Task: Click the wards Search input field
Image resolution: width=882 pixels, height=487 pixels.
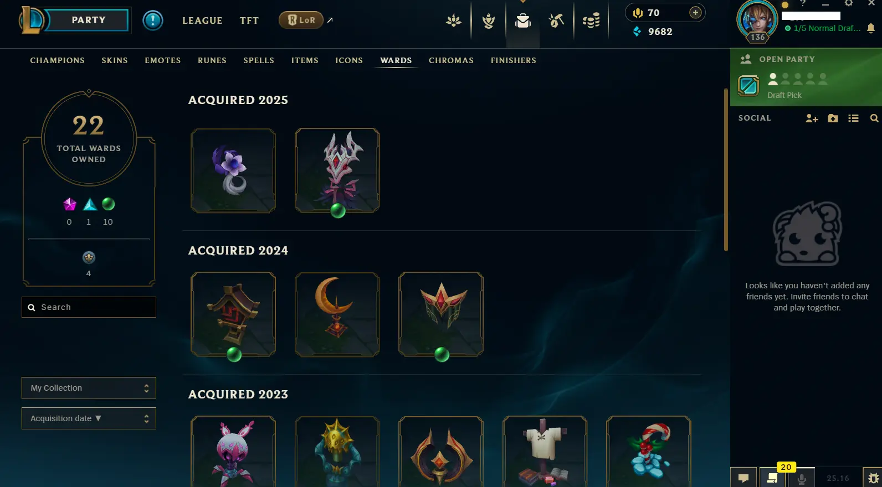Action: 89,307
